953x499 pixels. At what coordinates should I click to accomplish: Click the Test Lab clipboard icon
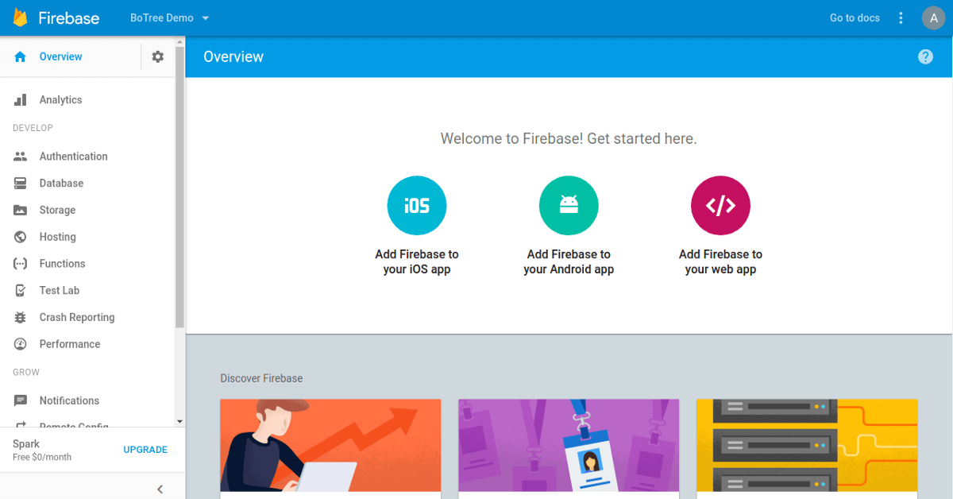[21, 291]
